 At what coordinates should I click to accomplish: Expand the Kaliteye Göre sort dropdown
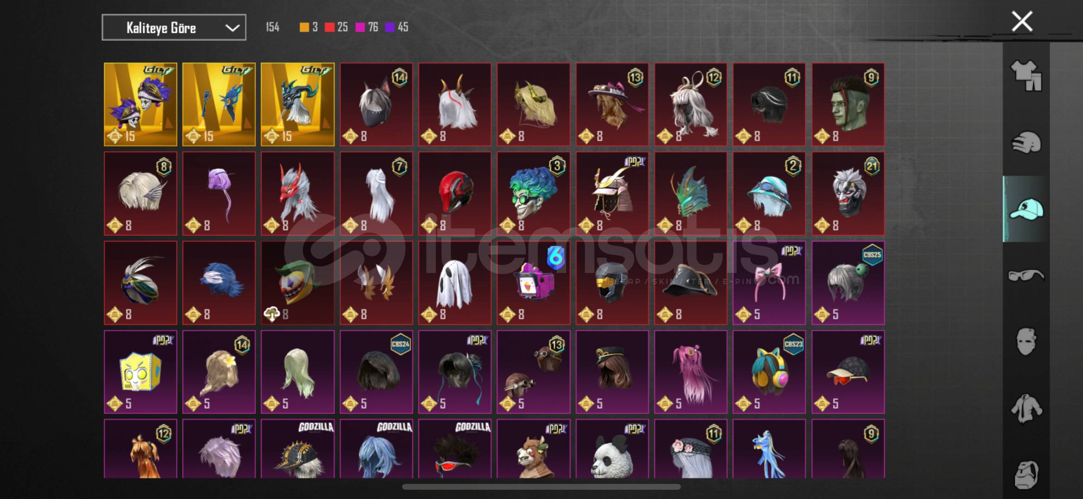point(174,28)
